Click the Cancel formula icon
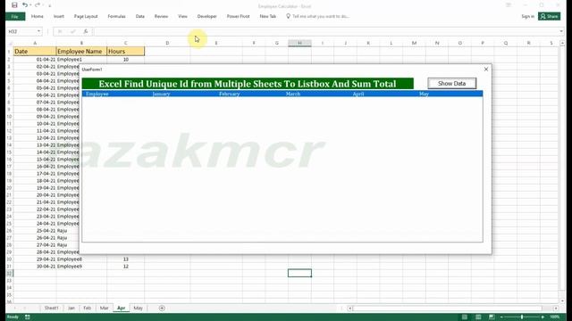 click(x=60, y=32)
